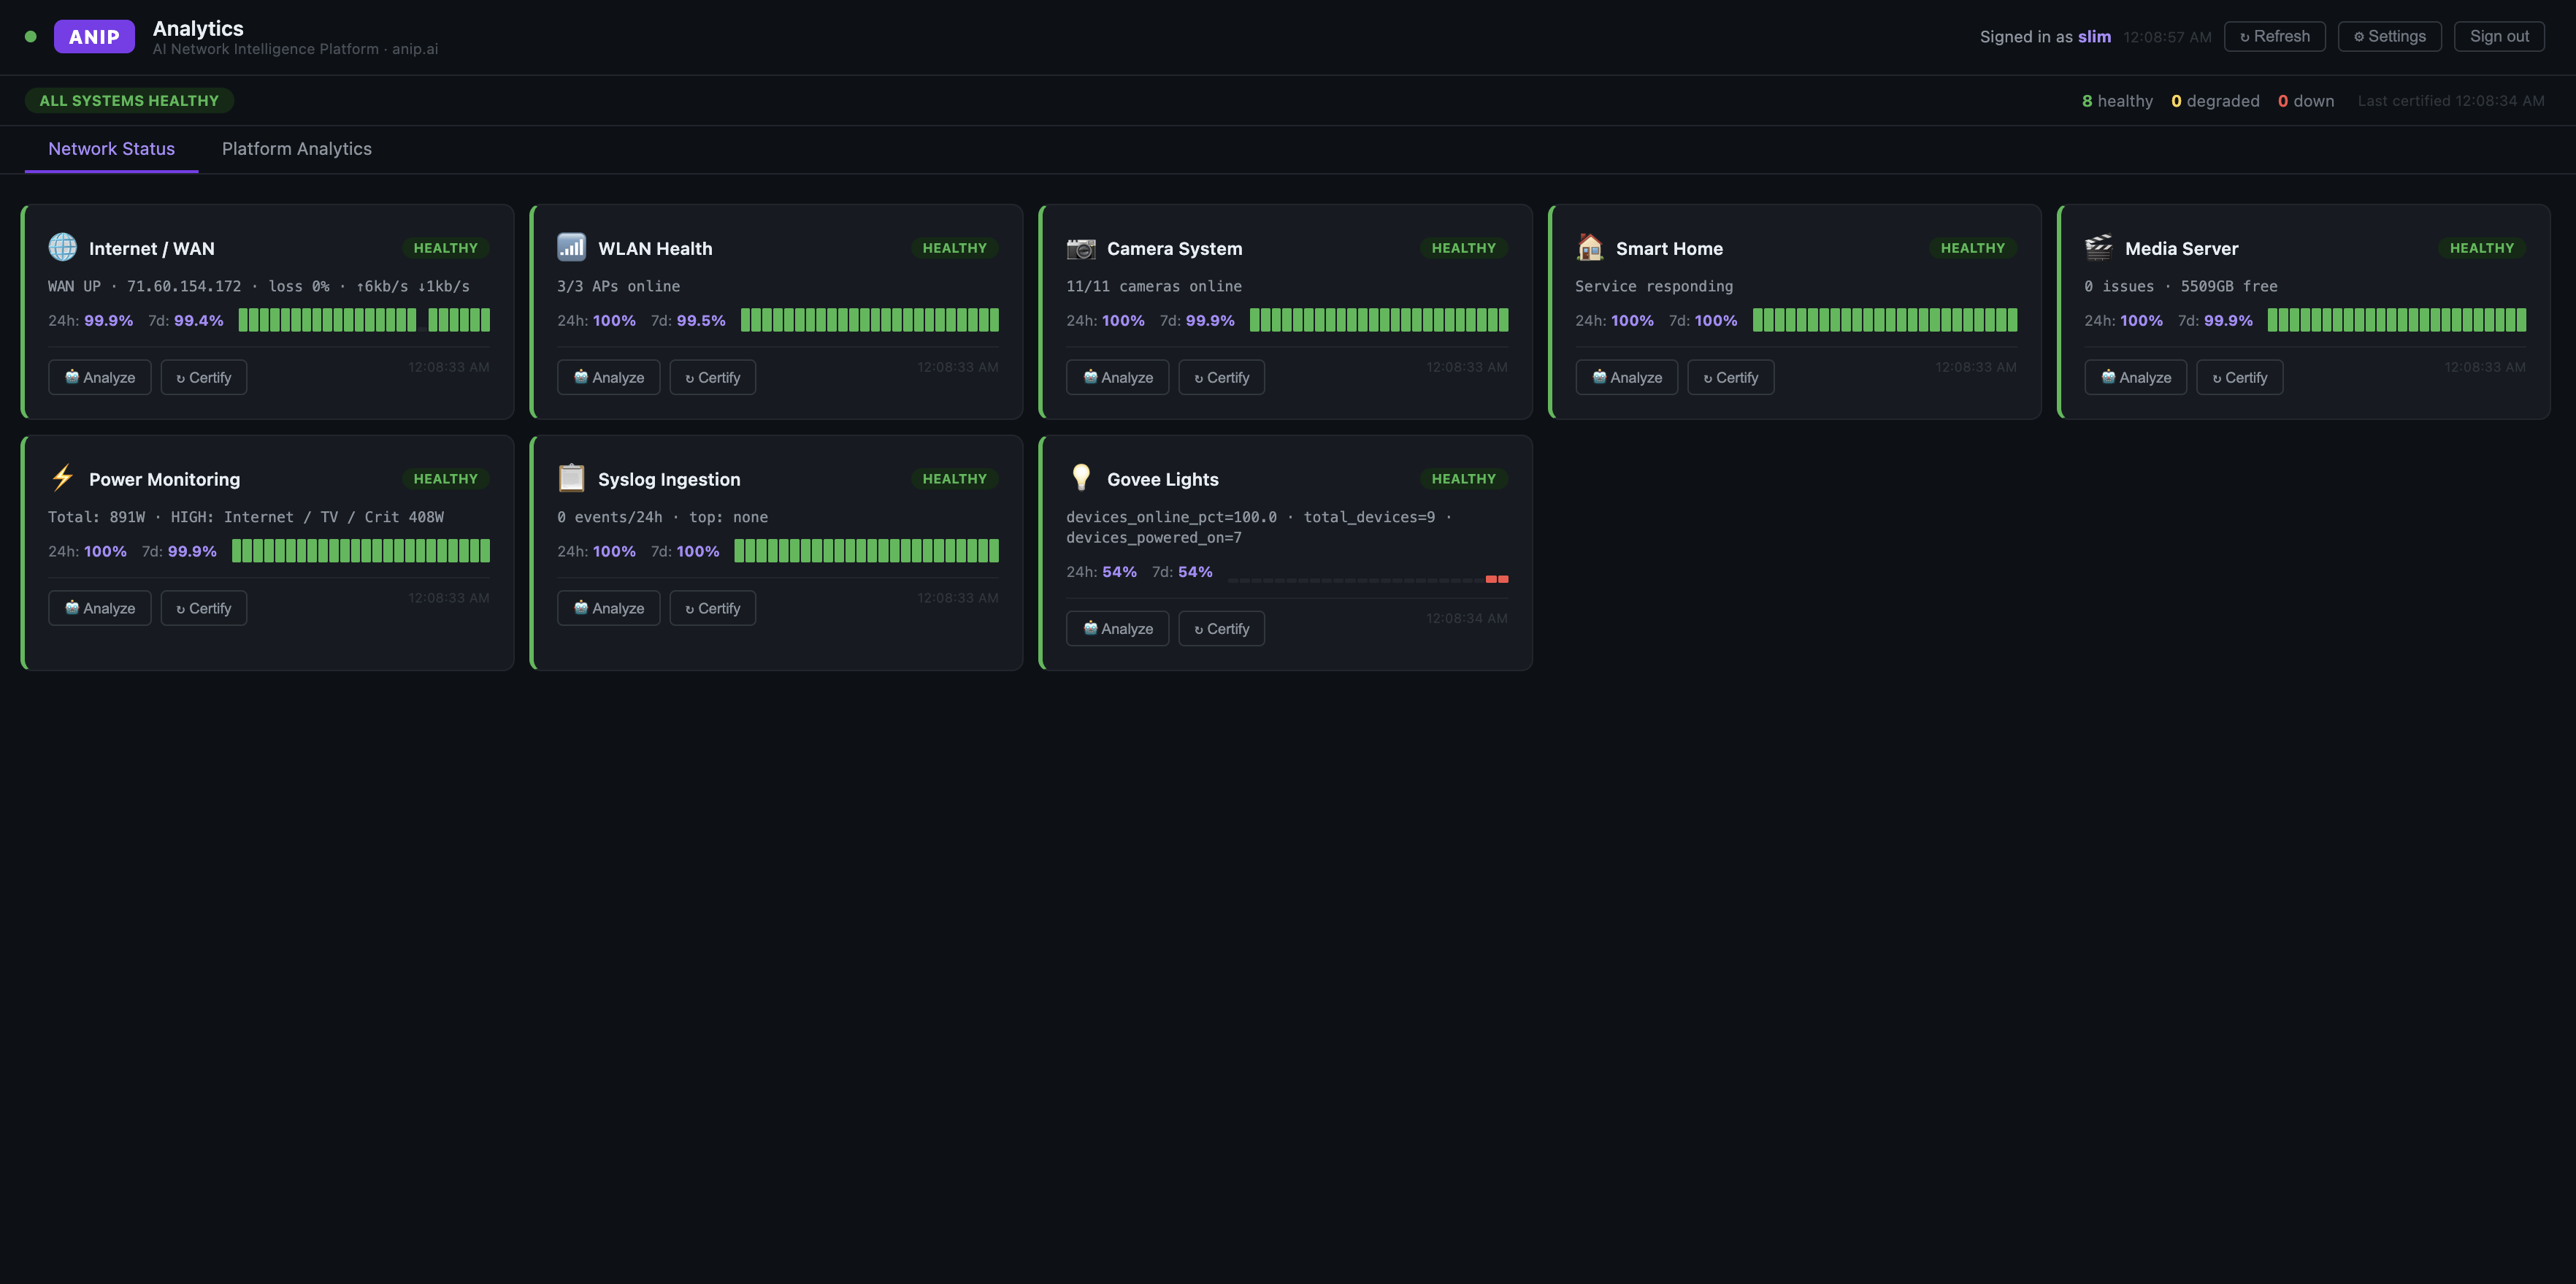Screen dimensions: 2576x1284
Task: Click the Internet / WAN 7d 99.4% value
Action: pos(199,321)
